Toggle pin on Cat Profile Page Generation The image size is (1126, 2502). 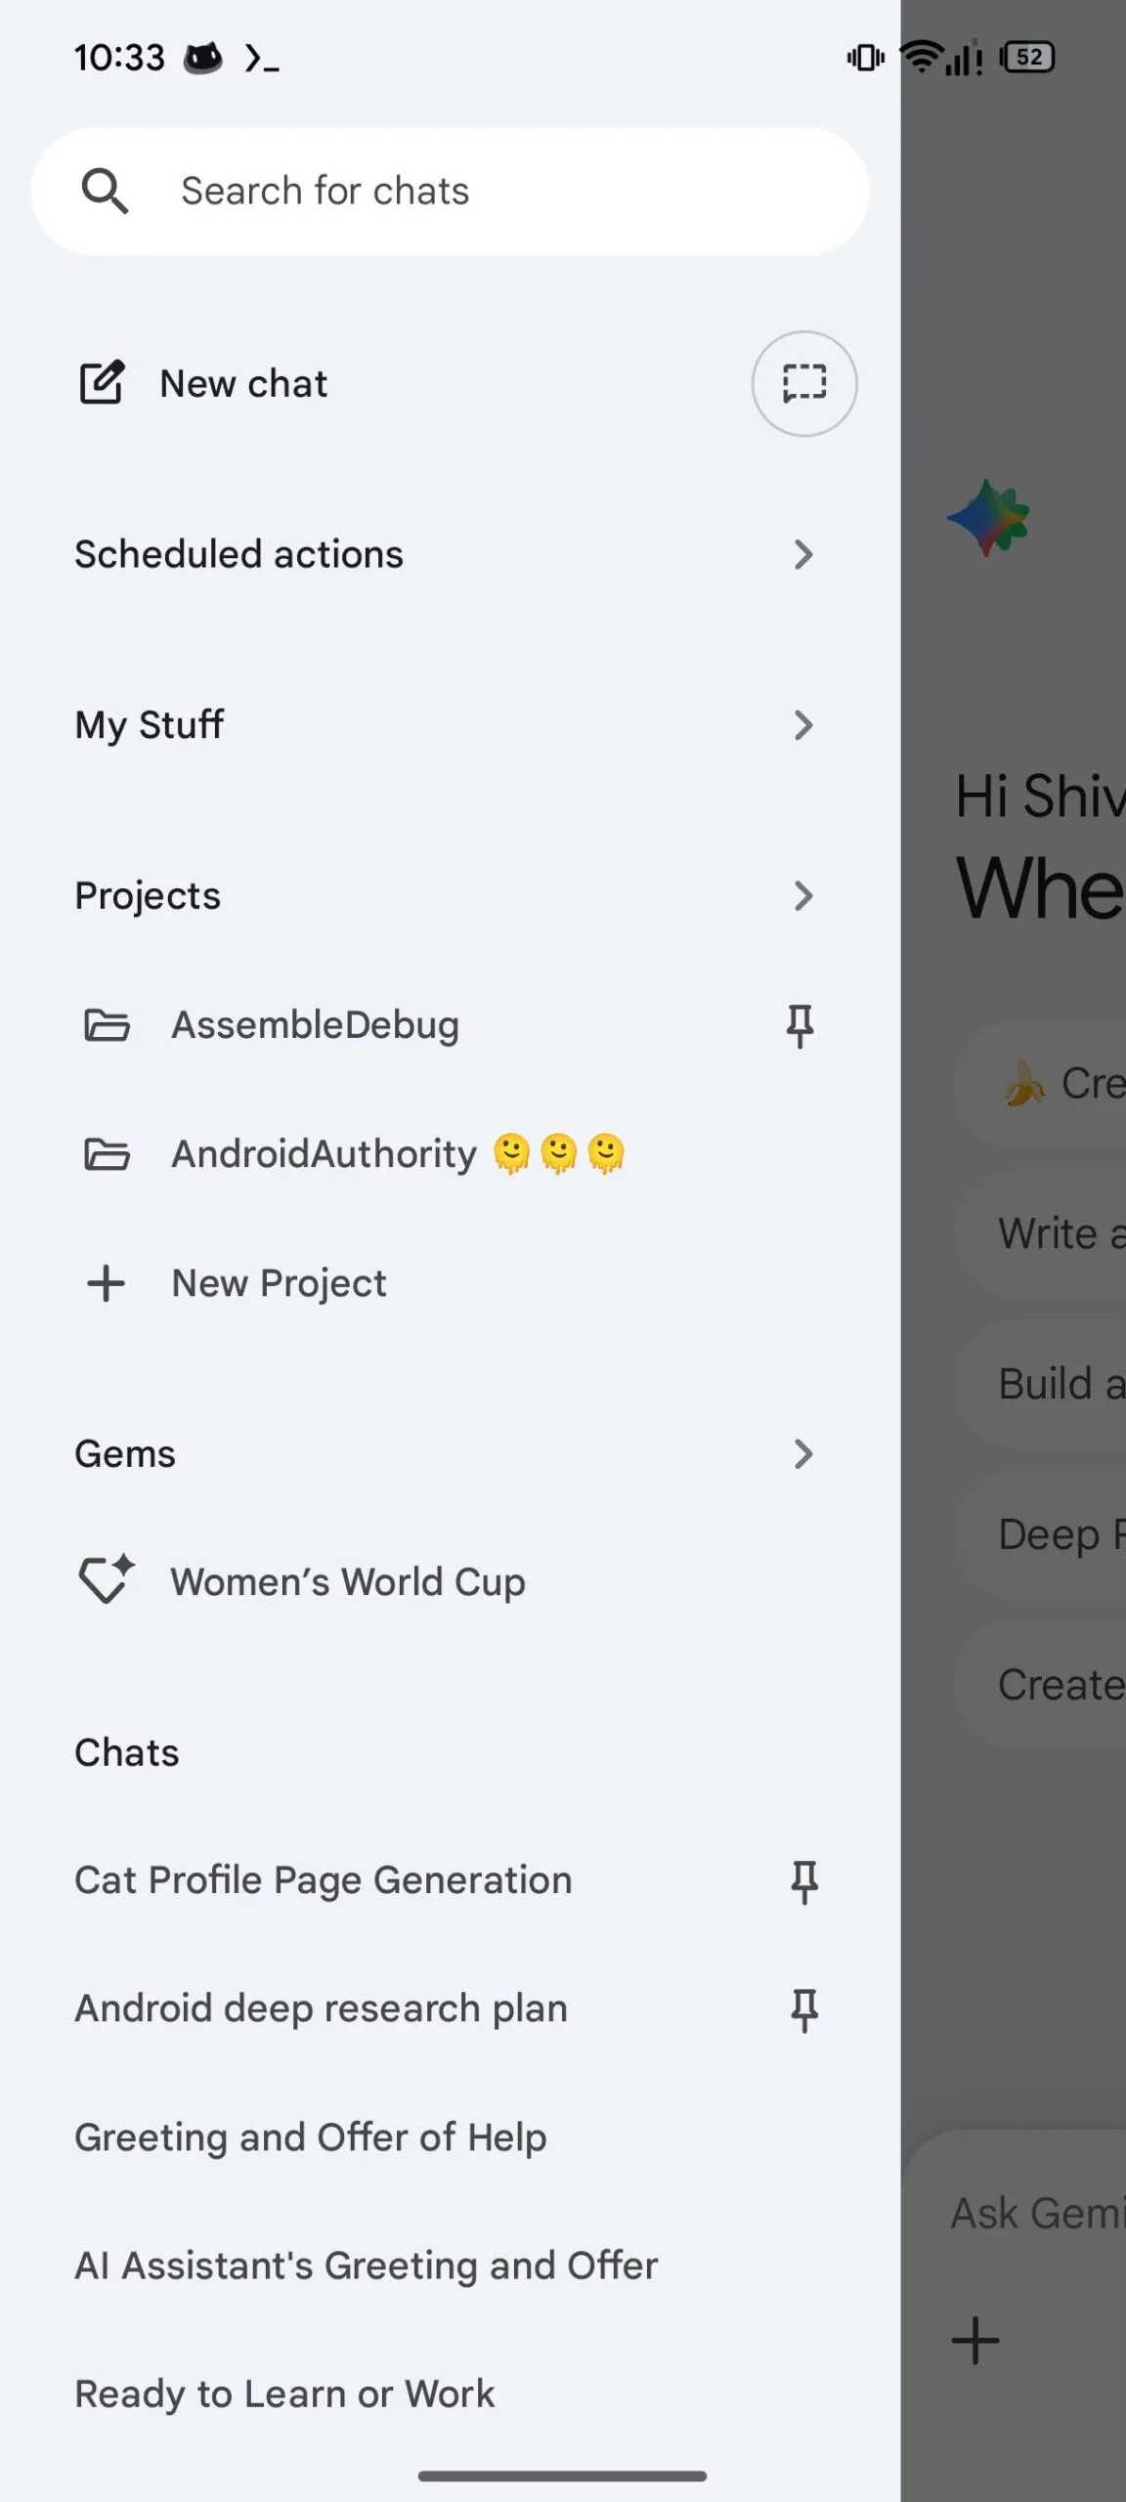(804, 1881)
